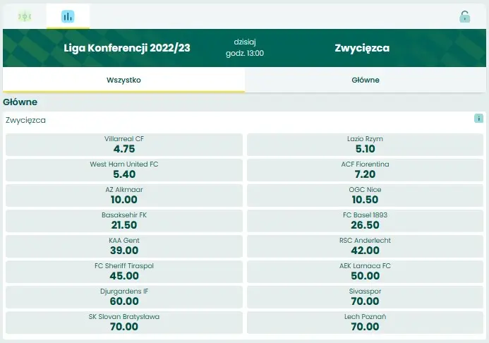The image size is (489, 343).
Task: Choose Basaksehir FK odds 21.50
Action: (124, 221)
